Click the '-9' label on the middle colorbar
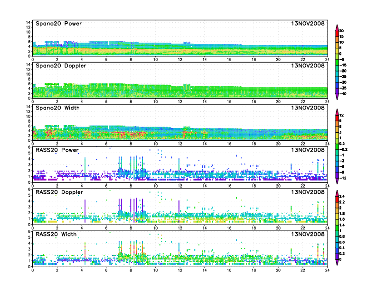This screenshot has width=376, height=290. (342, 172)
